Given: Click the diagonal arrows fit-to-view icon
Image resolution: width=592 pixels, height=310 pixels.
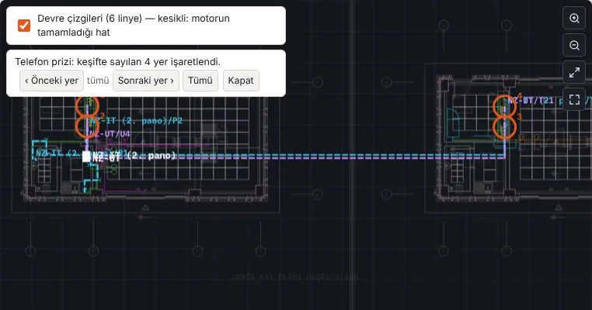Looking at the screenshot, I should coord(574,72).
